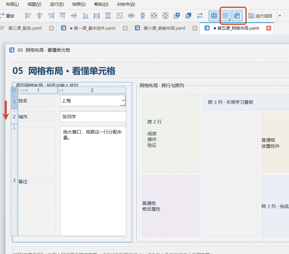Screen dimensions: 289x254
Task: Distribute widgets horizontally evenly
Action: click(131, 16)
